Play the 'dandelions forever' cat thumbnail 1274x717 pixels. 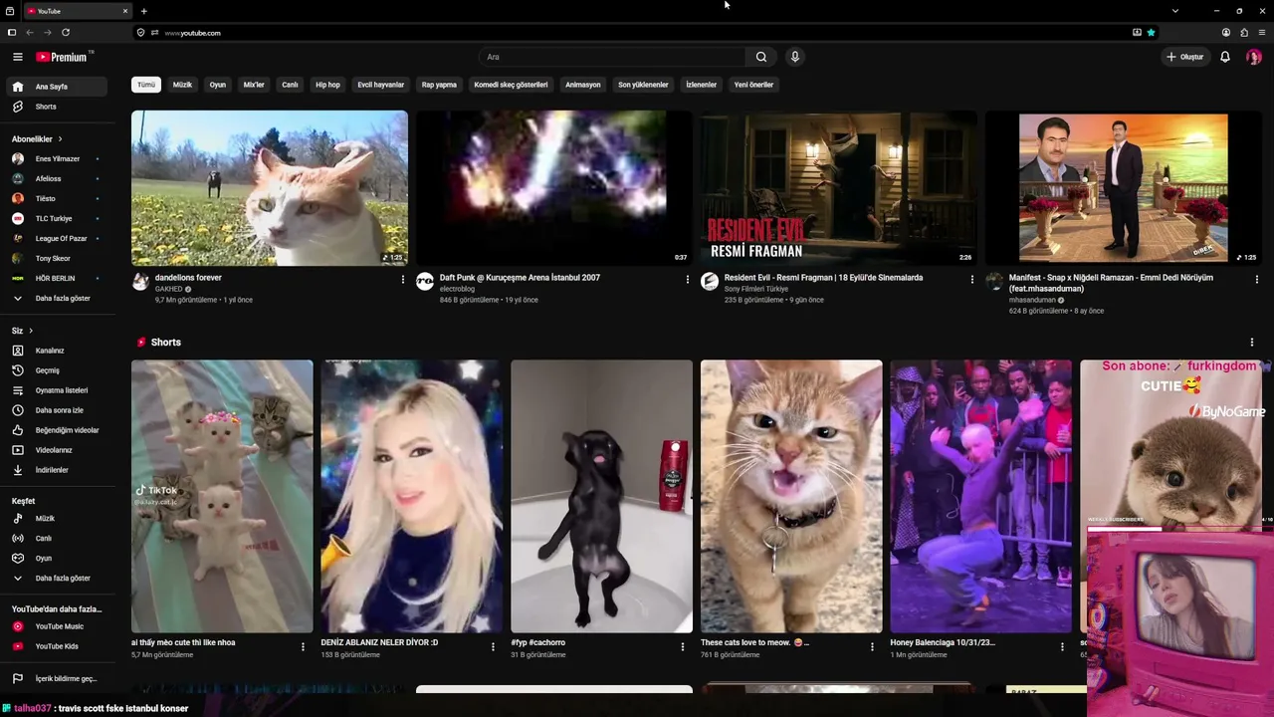[270, 188]
